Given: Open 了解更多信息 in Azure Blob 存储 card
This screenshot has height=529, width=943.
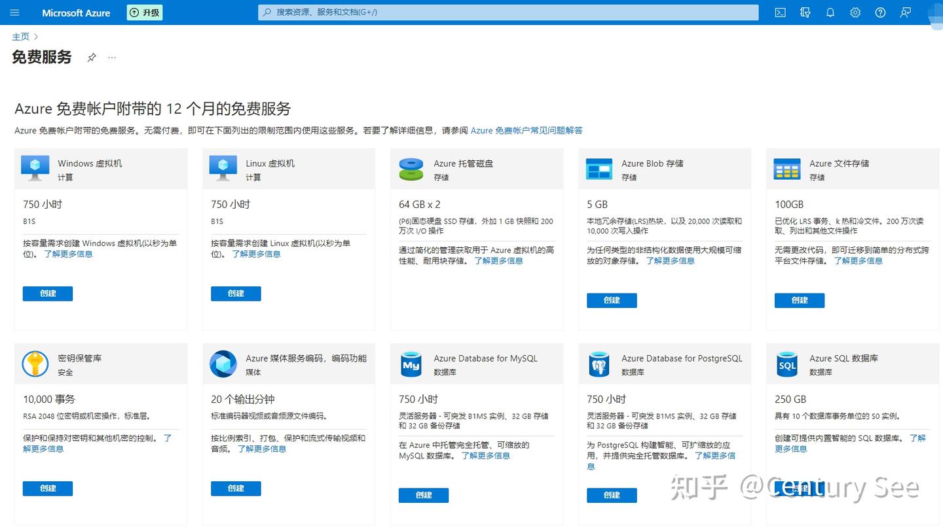Looking at the screenshot, I should (x=671, y=260).
